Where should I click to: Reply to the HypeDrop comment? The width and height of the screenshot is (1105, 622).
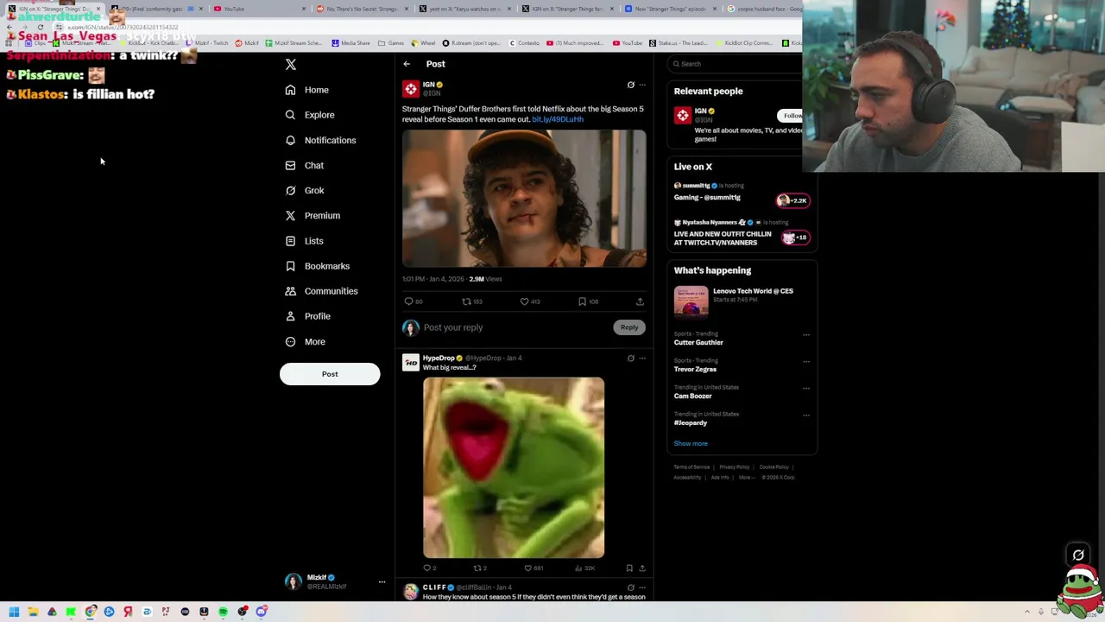point(426,568)
